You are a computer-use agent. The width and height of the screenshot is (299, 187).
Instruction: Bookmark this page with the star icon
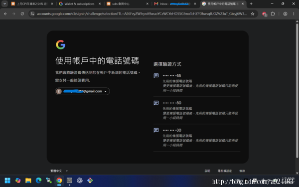253,14
